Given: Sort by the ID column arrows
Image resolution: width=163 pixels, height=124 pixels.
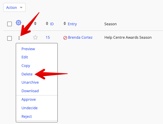Looking at the screenshot, I should pos(47,23).
